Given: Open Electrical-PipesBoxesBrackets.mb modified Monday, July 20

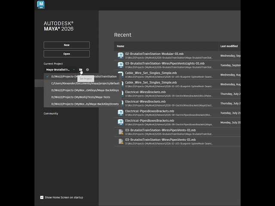Looking at the screenshot, I should 177,122.
